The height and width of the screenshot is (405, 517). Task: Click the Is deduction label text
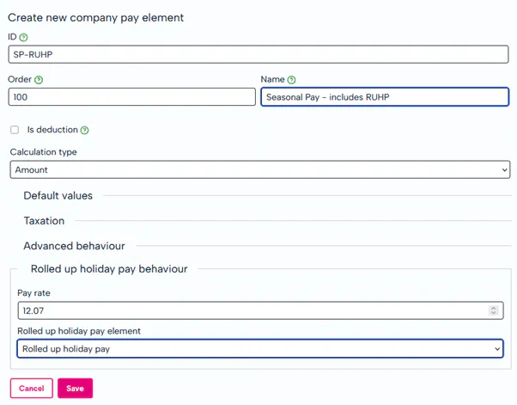[52, 130]
